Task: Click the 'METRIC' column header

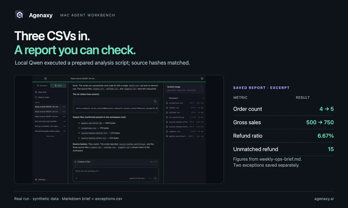Action: click(240, 98)
